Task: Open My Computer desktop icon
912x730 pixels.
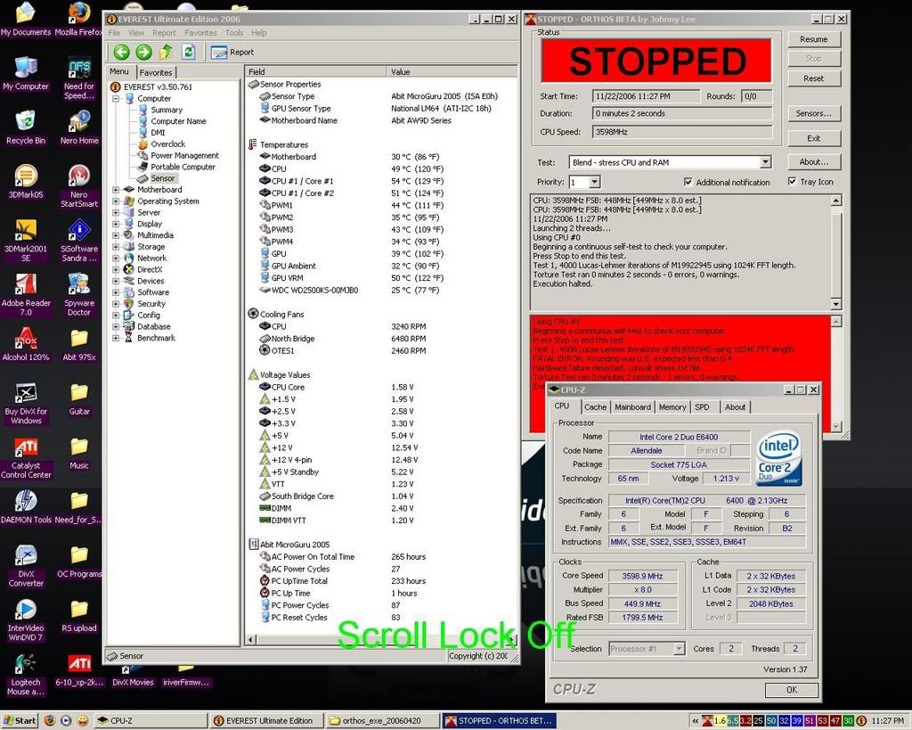Action: pyautogui.click(x=26, y=74)
